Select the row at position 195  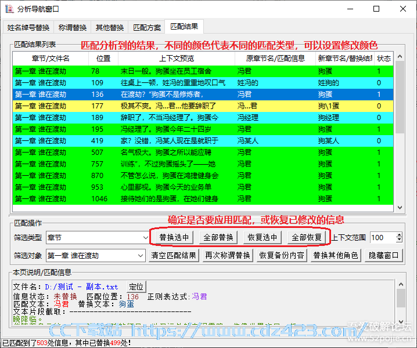(203, 129)
